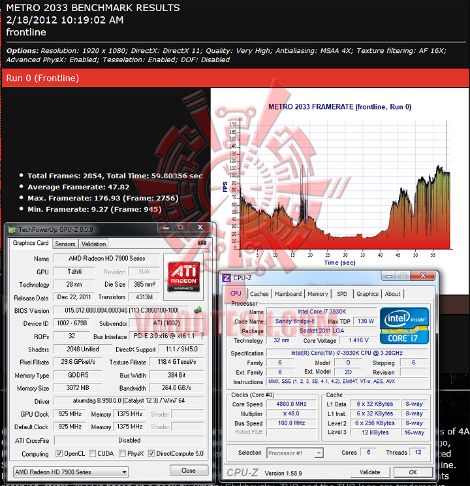The width and height of the screenshot is (470, 486).
Task: Click the ATI Radeon Graphics logo
Action: click(x=183, y=277)
